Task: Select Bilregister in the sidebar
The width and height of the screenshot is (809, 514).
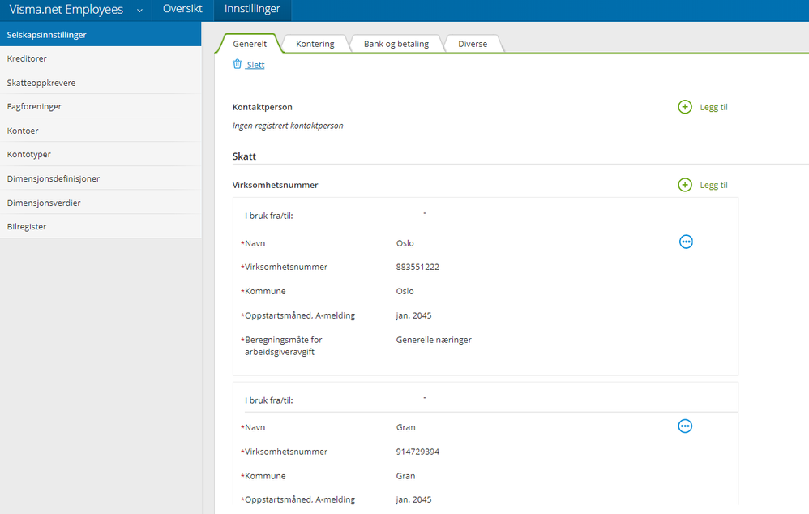Action: (27, 226)
